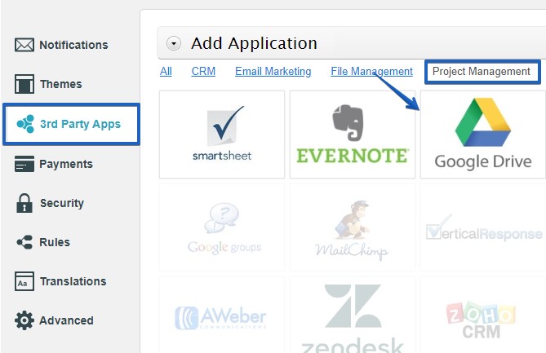Select the File Management category
This screenshot has width=546, height=353.
[x=371, y=72]
